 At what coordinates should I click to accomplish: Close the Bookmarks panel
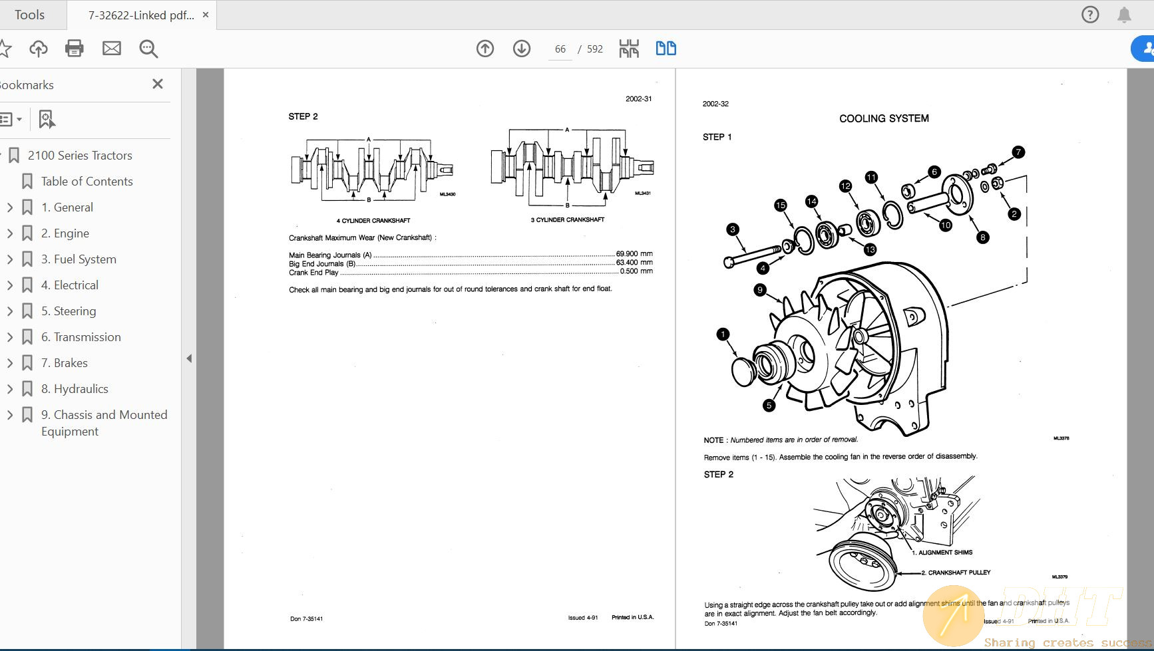(158, 84)
